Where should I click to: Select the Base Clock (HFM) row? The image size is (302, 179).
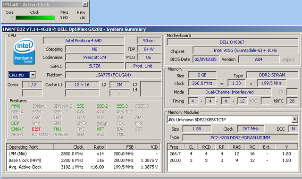[83, 160]
